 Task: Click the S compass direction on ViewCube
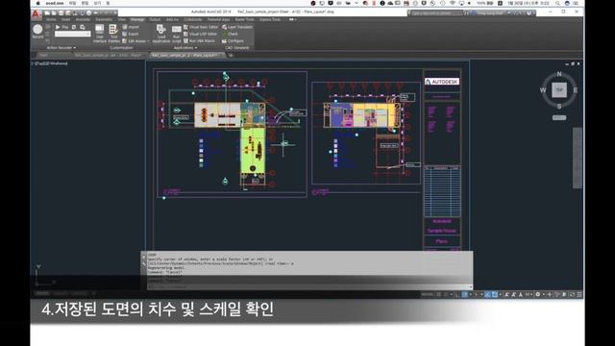[559, 106]
